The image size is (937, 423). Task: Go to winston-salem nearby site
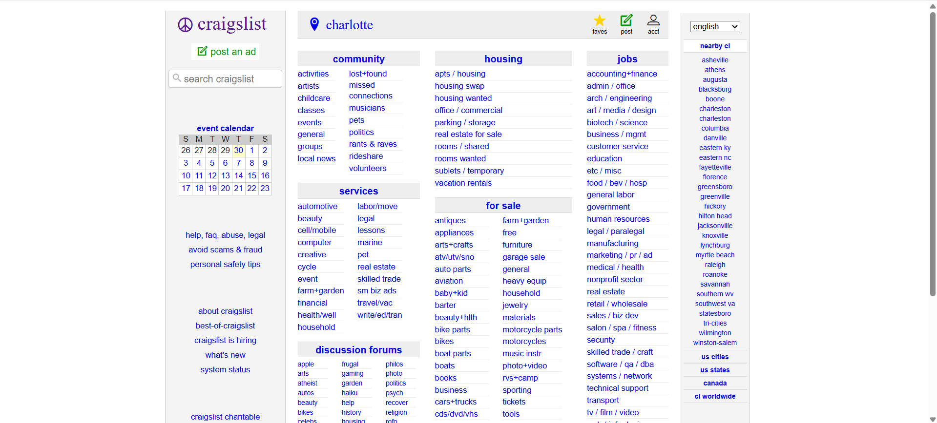pyautogui.click(x=715, y=343)
